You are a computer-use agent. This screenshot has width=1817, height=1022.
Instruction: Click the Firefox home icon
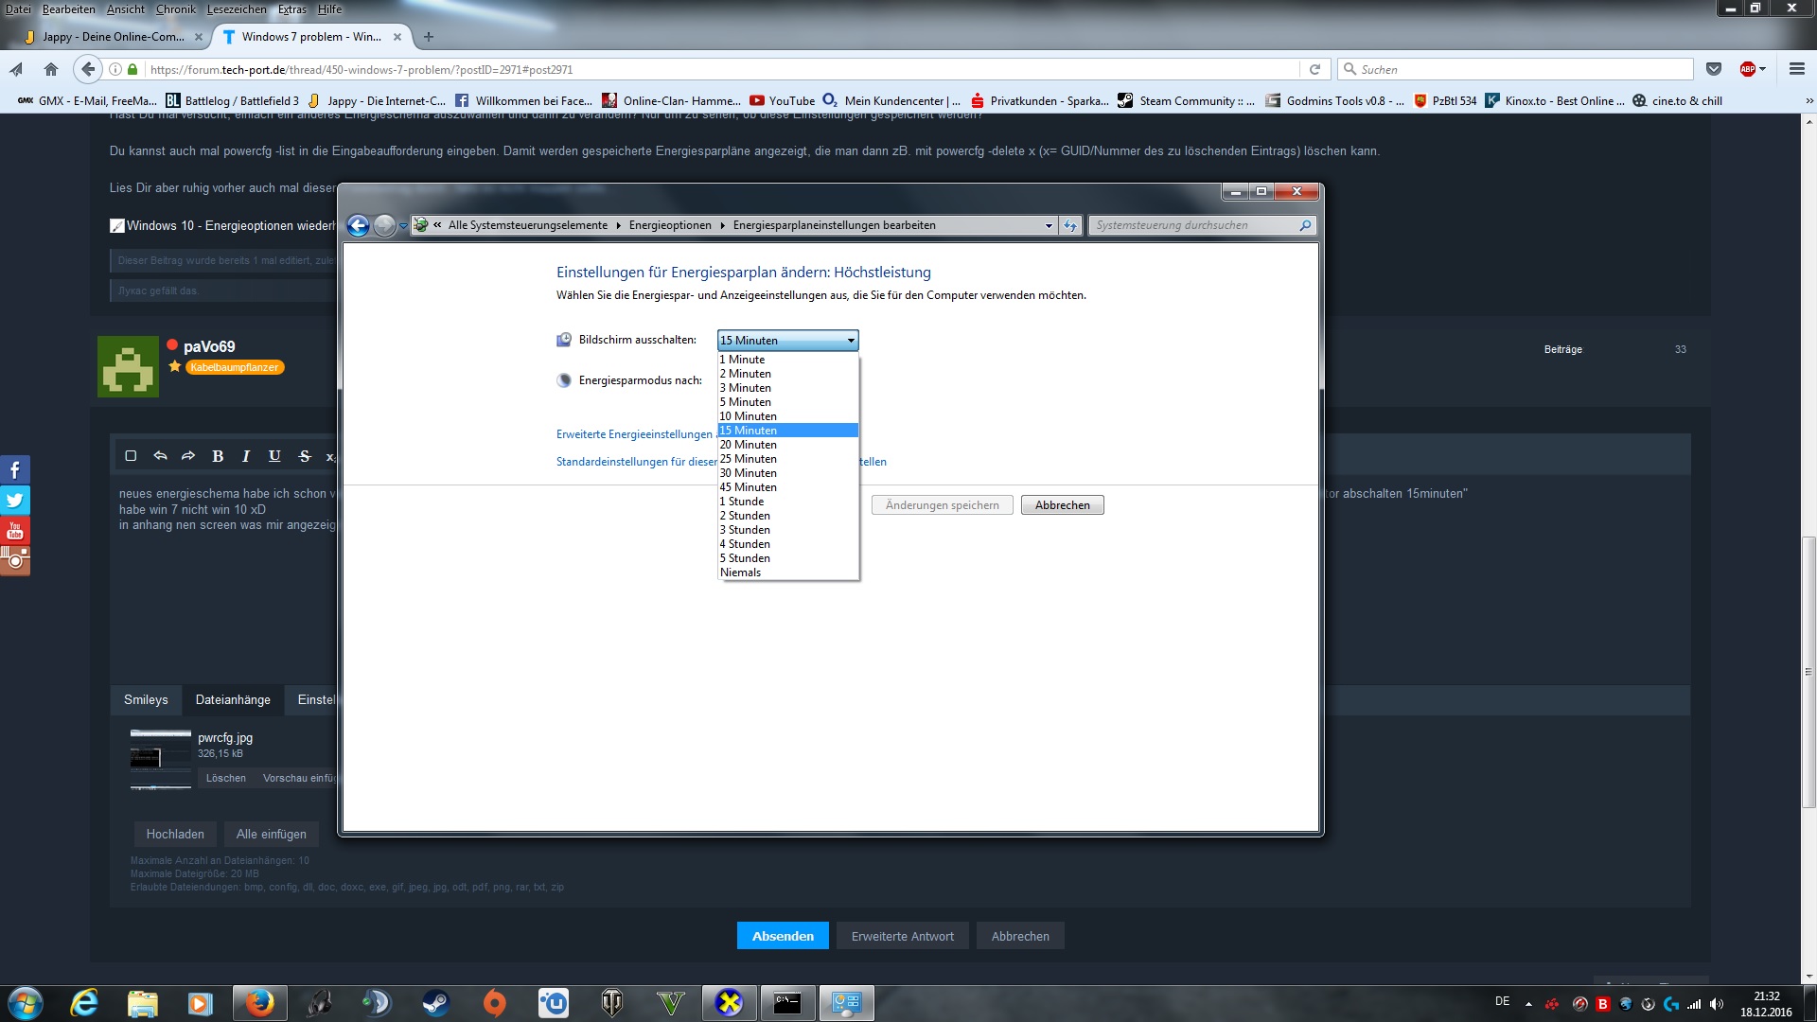click(x=51, y=69)
